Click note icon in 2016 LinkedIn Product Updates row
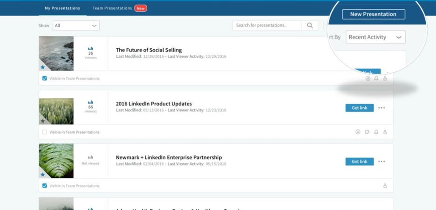This screenshot has height=210, width=436. pos(367,132)
